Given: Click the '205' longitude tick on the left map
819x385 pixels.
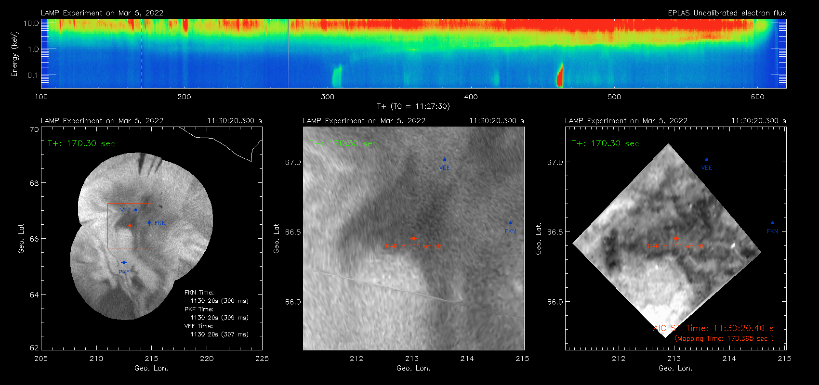Looking at the screenshot, I should pos(41,359).
